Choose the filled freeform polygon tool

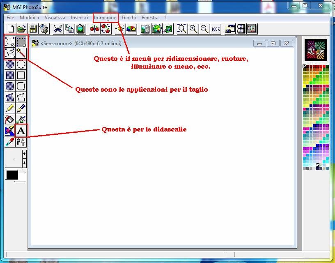pos(10,97)
